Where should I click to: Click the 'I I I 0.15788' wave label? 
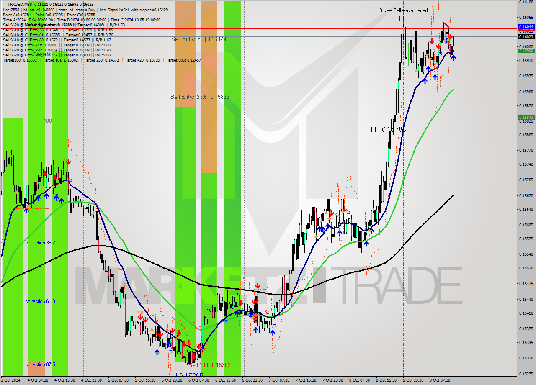tap(388, 129)
